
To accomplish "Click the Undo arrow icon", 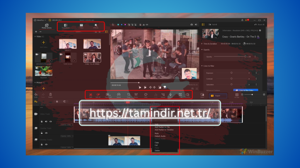I will pos(36,95).
